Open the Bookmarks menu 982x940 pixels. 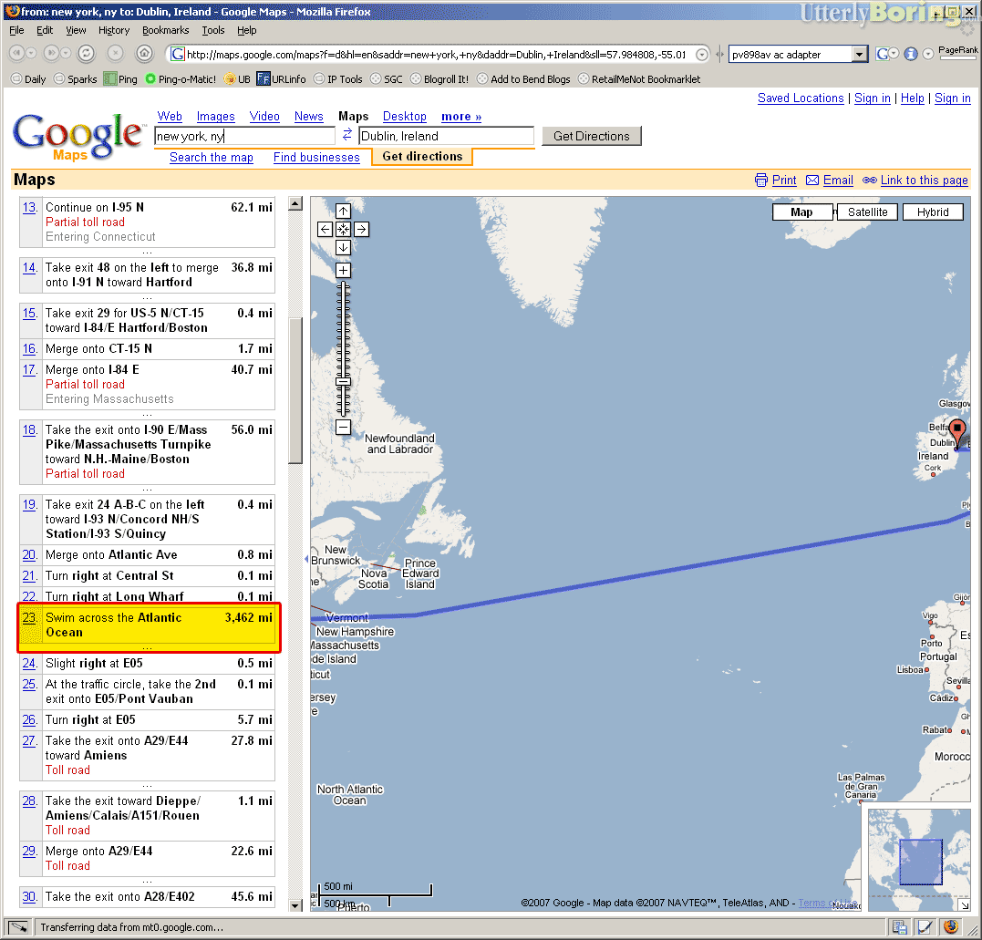click(165, 30)
